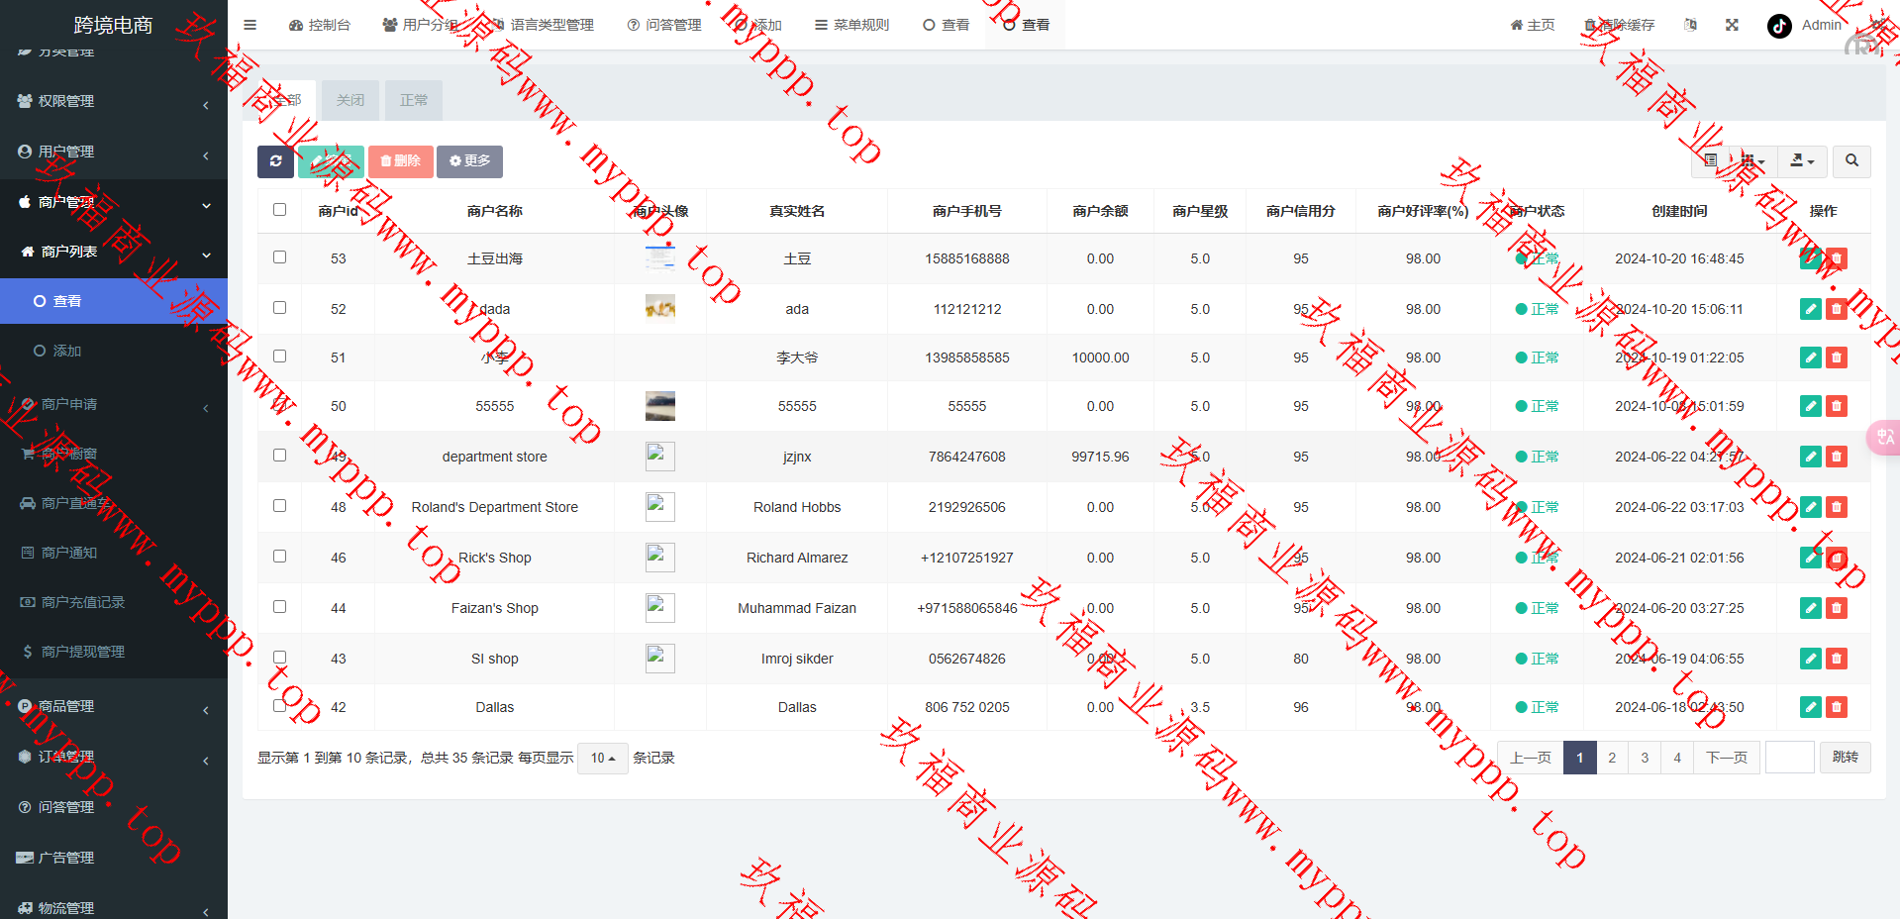1900x919 pixels.
Task: Check the select-all checkbox in table header
Action: [x=279, y=210]
